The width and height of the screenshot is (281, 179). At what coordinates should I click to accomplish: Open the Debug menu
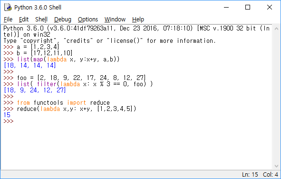(x=63, y=20)
